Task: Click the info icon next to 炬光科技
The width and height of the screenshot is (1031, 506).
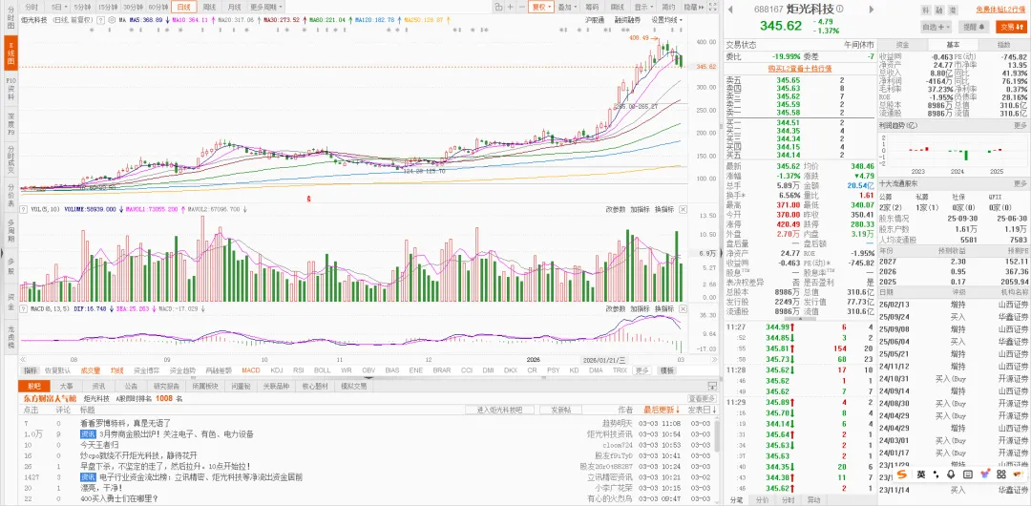Action: [x=840, y=9]
